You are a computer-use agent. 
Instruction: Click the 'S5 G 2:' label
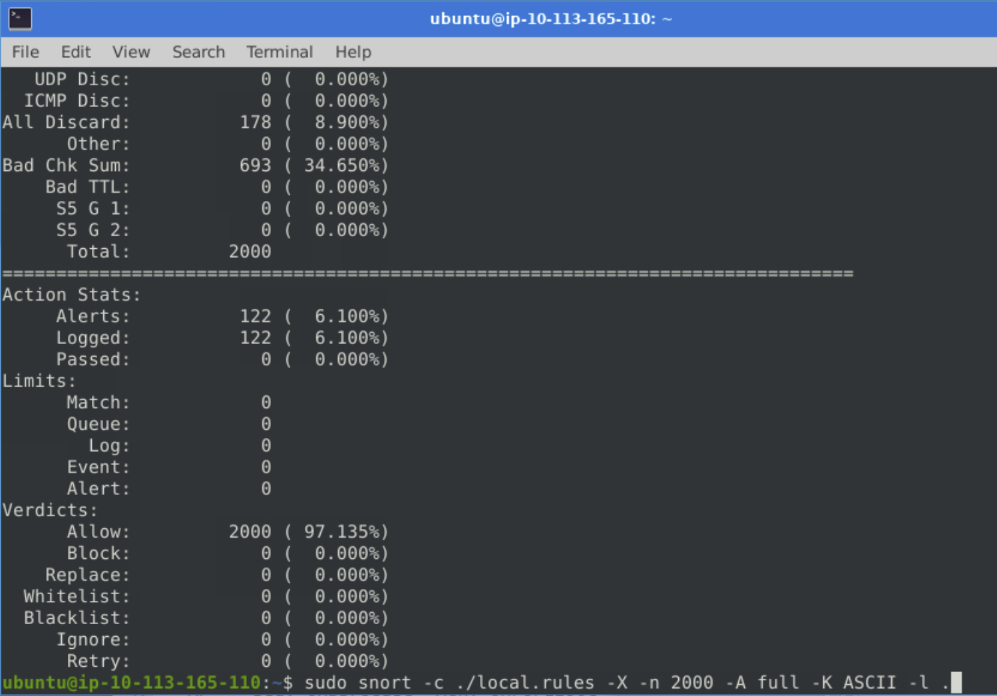click(93, 230)
